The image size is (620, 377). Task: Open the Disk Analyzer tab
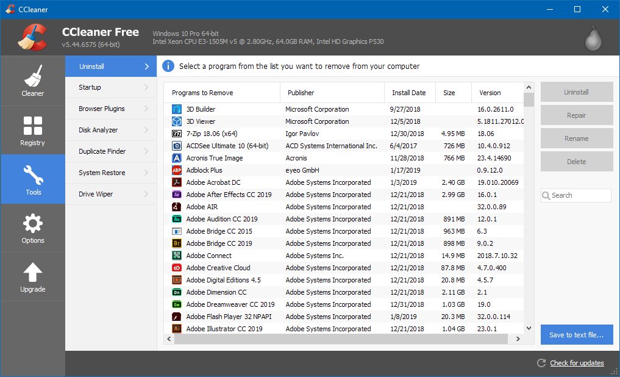pyautogui.click(x=111, y=130)
